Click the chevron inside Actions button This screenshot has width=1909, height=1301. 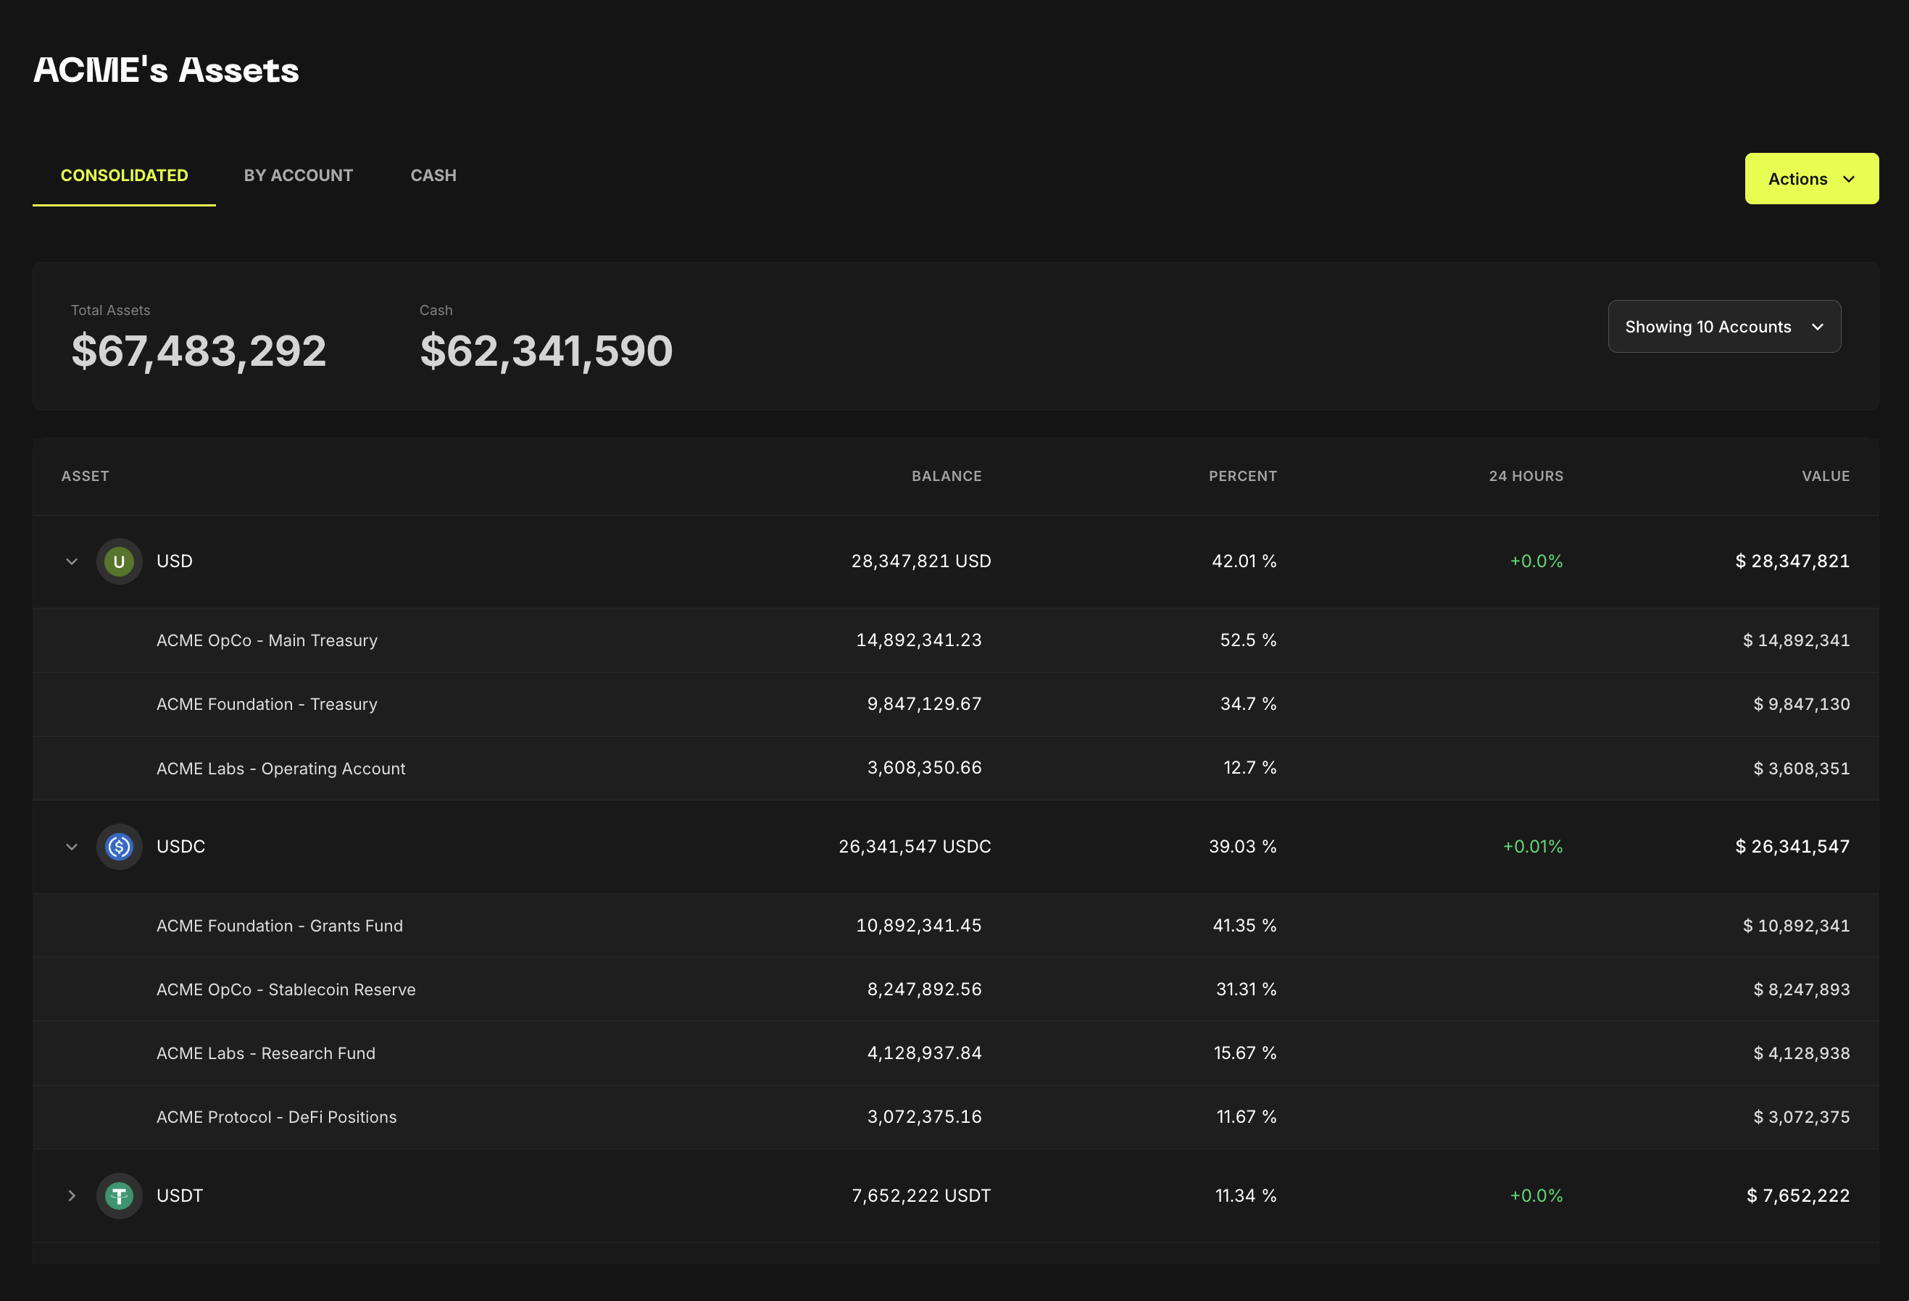(x=1848, y=179)
